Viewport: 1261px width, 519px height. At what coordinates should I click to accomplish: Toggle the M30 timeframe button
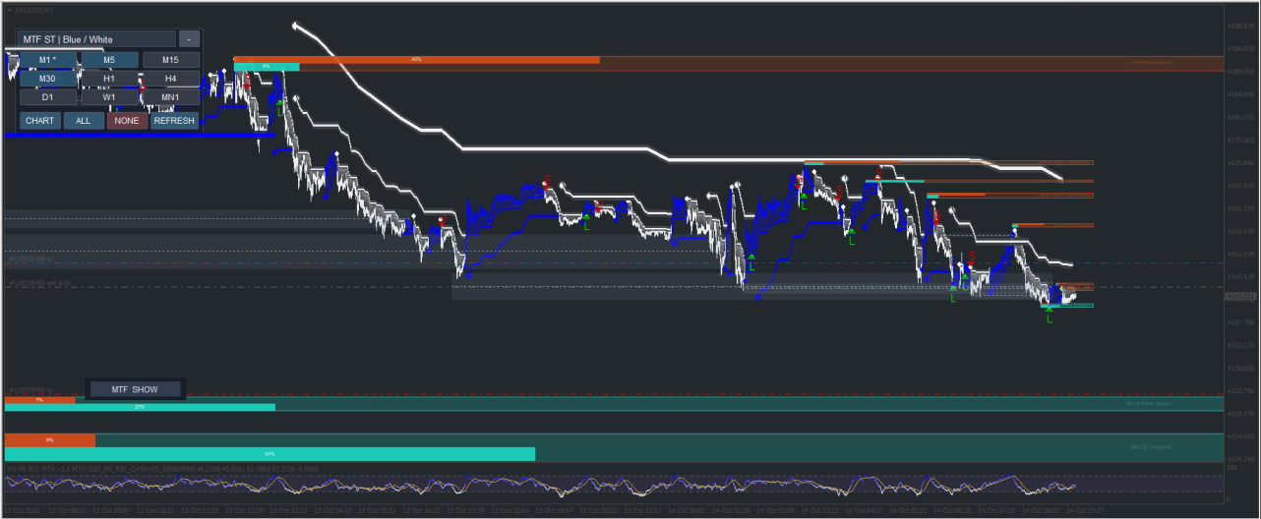point(47,79)
